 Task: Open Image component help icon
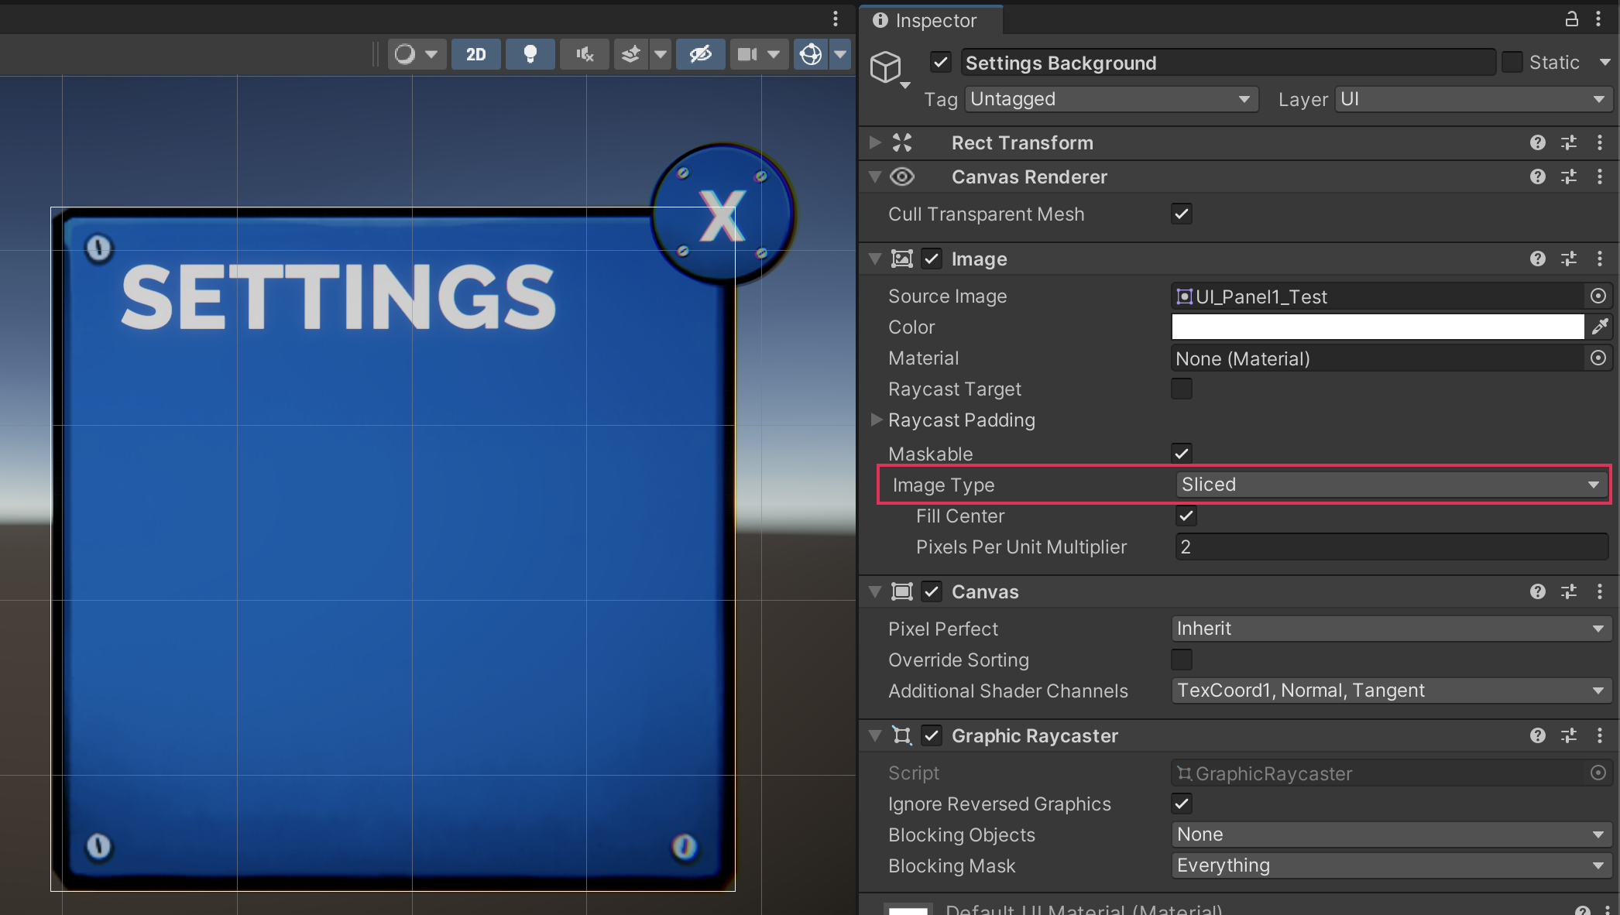point(1537,259)
